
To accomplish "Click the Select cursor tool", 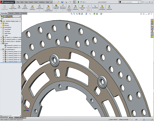I will 74,2.
